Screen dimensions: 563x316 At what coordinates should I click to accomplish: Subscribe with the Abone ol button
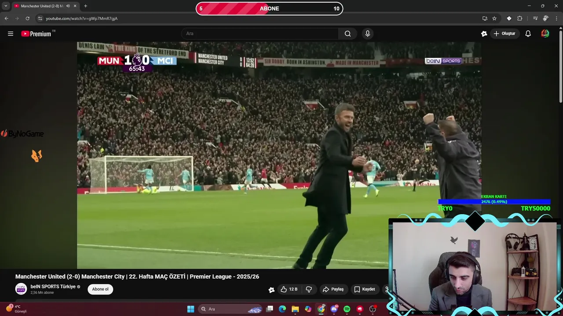coord(100,289)
